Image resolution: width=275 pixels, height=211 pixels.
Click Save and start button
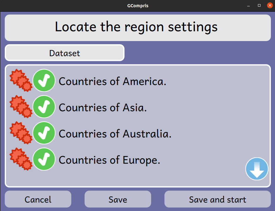pyautogui.click(x=218, y=199)
